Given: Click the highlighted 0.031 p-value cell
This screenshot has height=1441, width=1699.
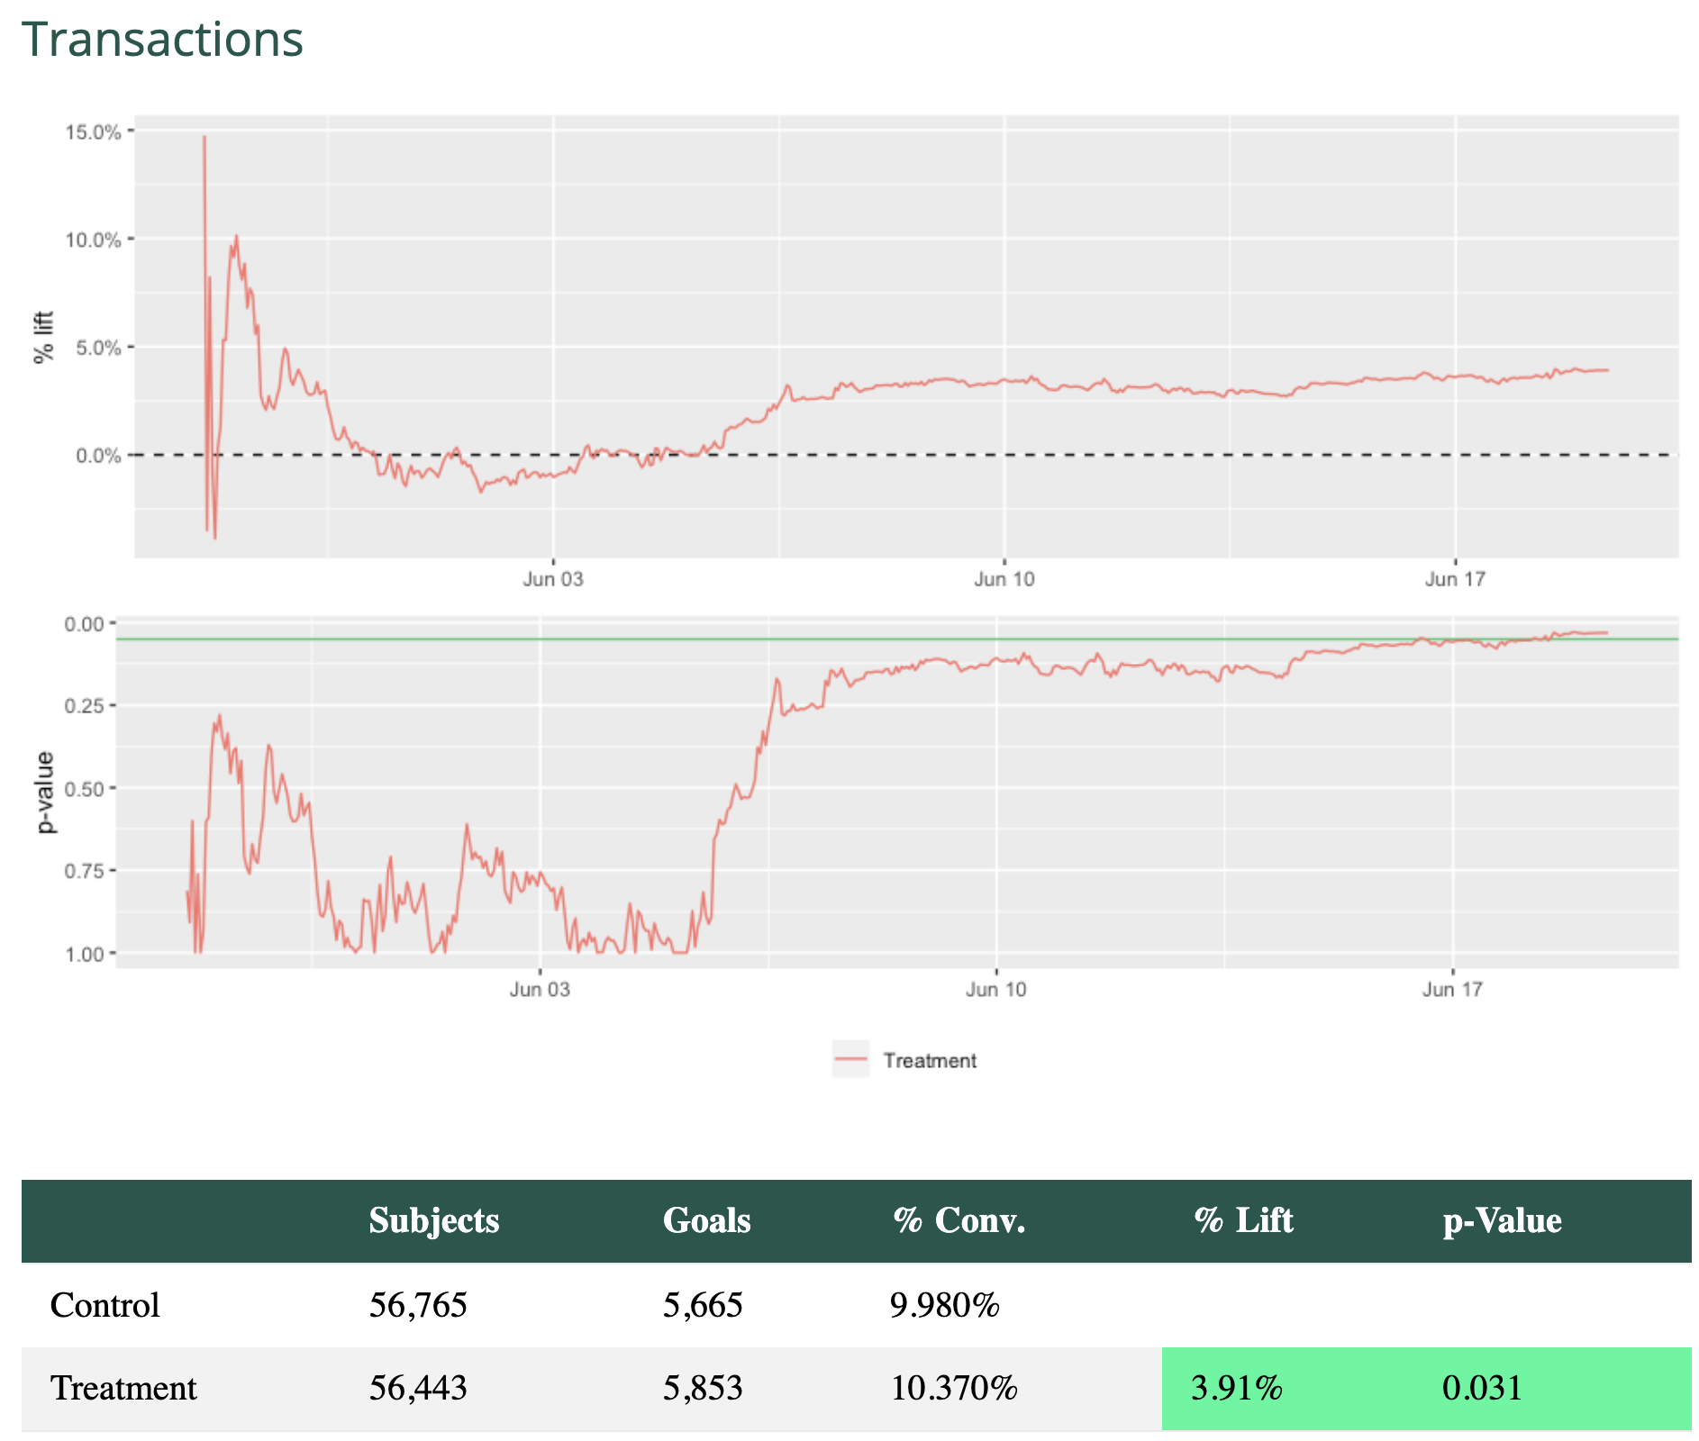Looking at the screenshot, I should (x=1483, y=1389).
